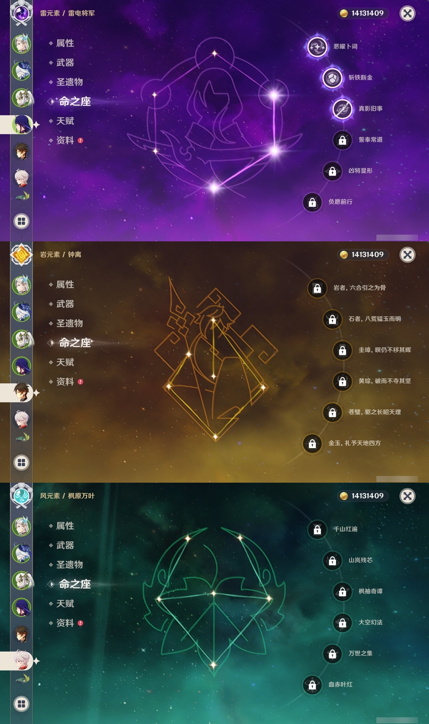
Task: Select locked 千山红遍 constellation icon
Action: coord(317,529)
